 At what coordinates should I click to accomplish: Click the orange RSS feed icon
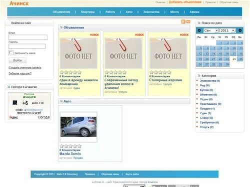pos(183,21)
